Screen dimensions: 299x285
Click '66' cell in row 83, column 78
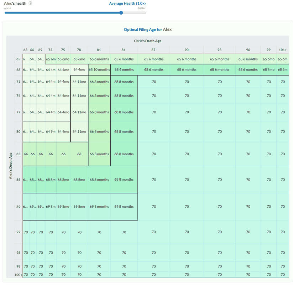pos(79,154)
